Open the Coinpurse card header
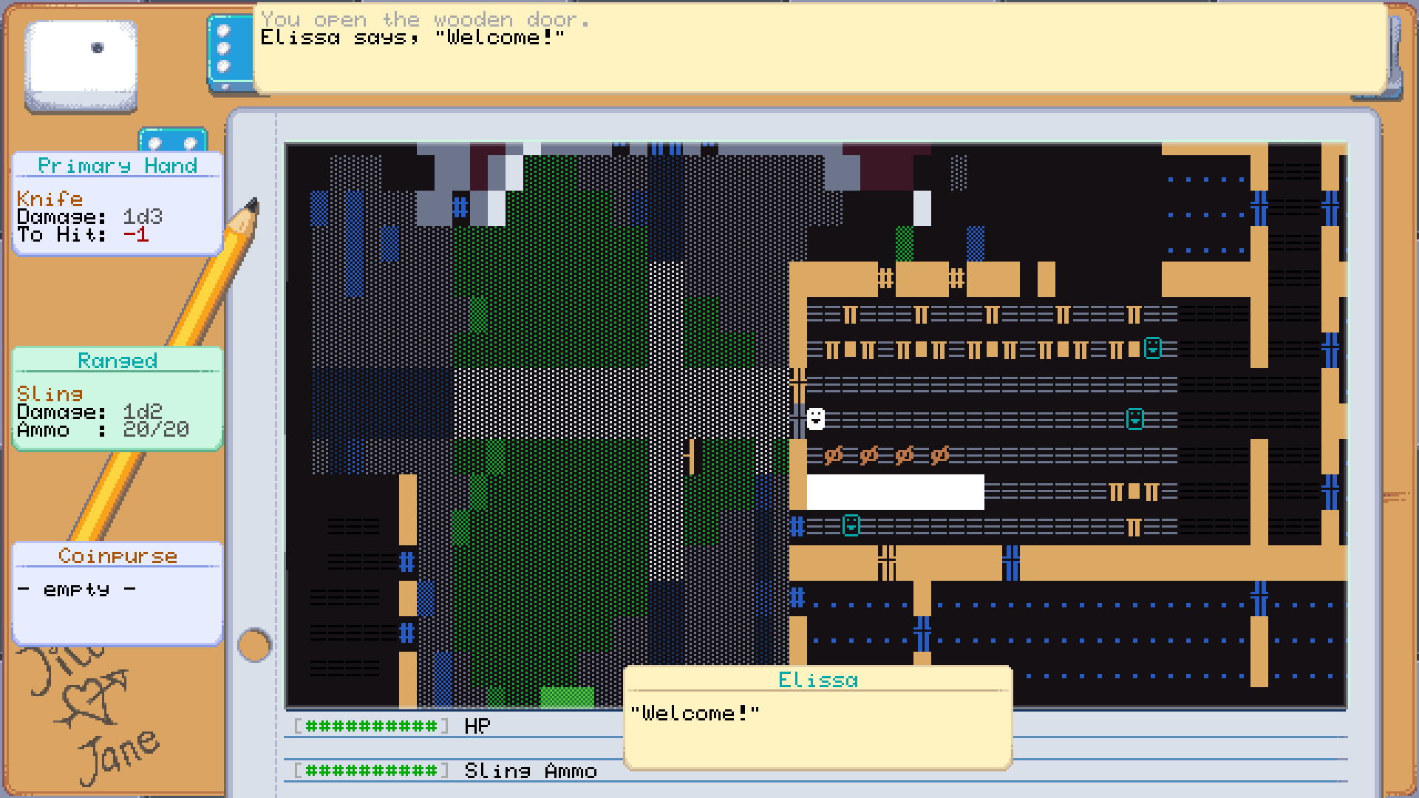 coord(118,556)
